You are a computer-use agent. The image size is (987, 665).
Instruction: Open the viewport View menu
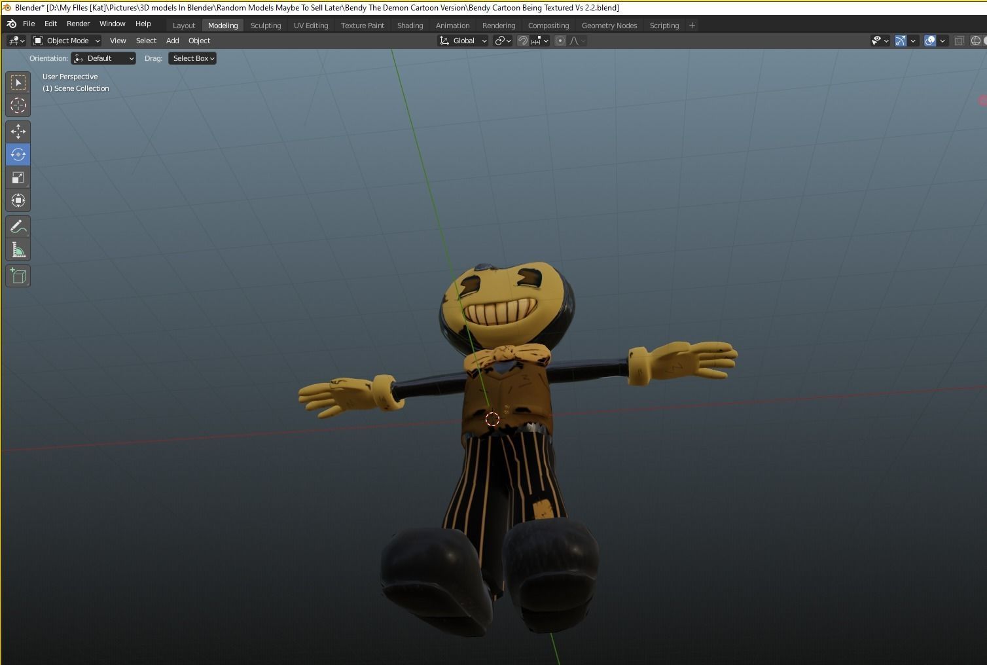coord(118,41)
